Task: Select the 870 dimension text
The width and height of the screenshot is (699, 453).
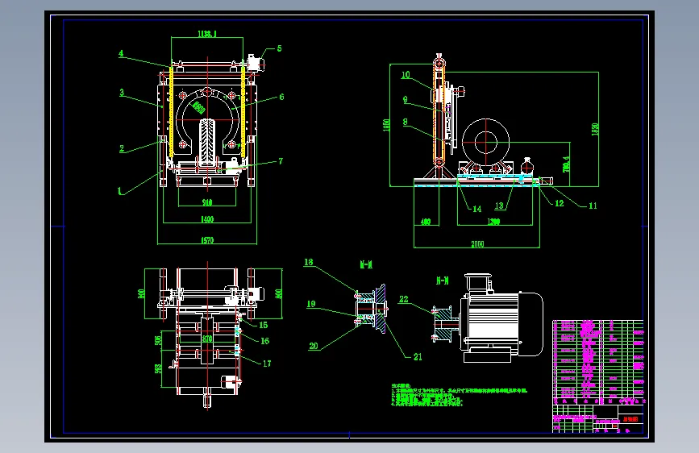Action: tap(207, 339)
